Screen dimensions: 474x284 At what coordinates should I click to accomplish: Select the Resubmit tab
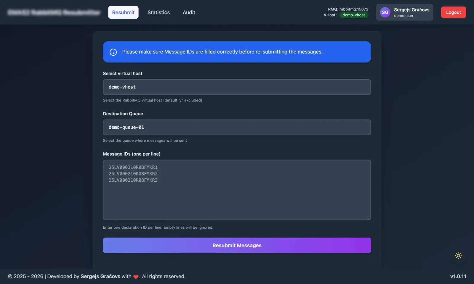pyautogui.click(x=123, y=12)
